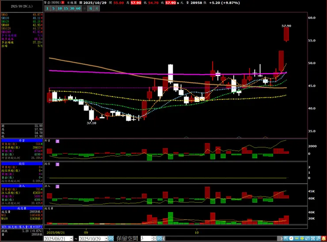The image size is (327, 242).
Task: Click the SMA120 legend row
Action: [22, 28]
